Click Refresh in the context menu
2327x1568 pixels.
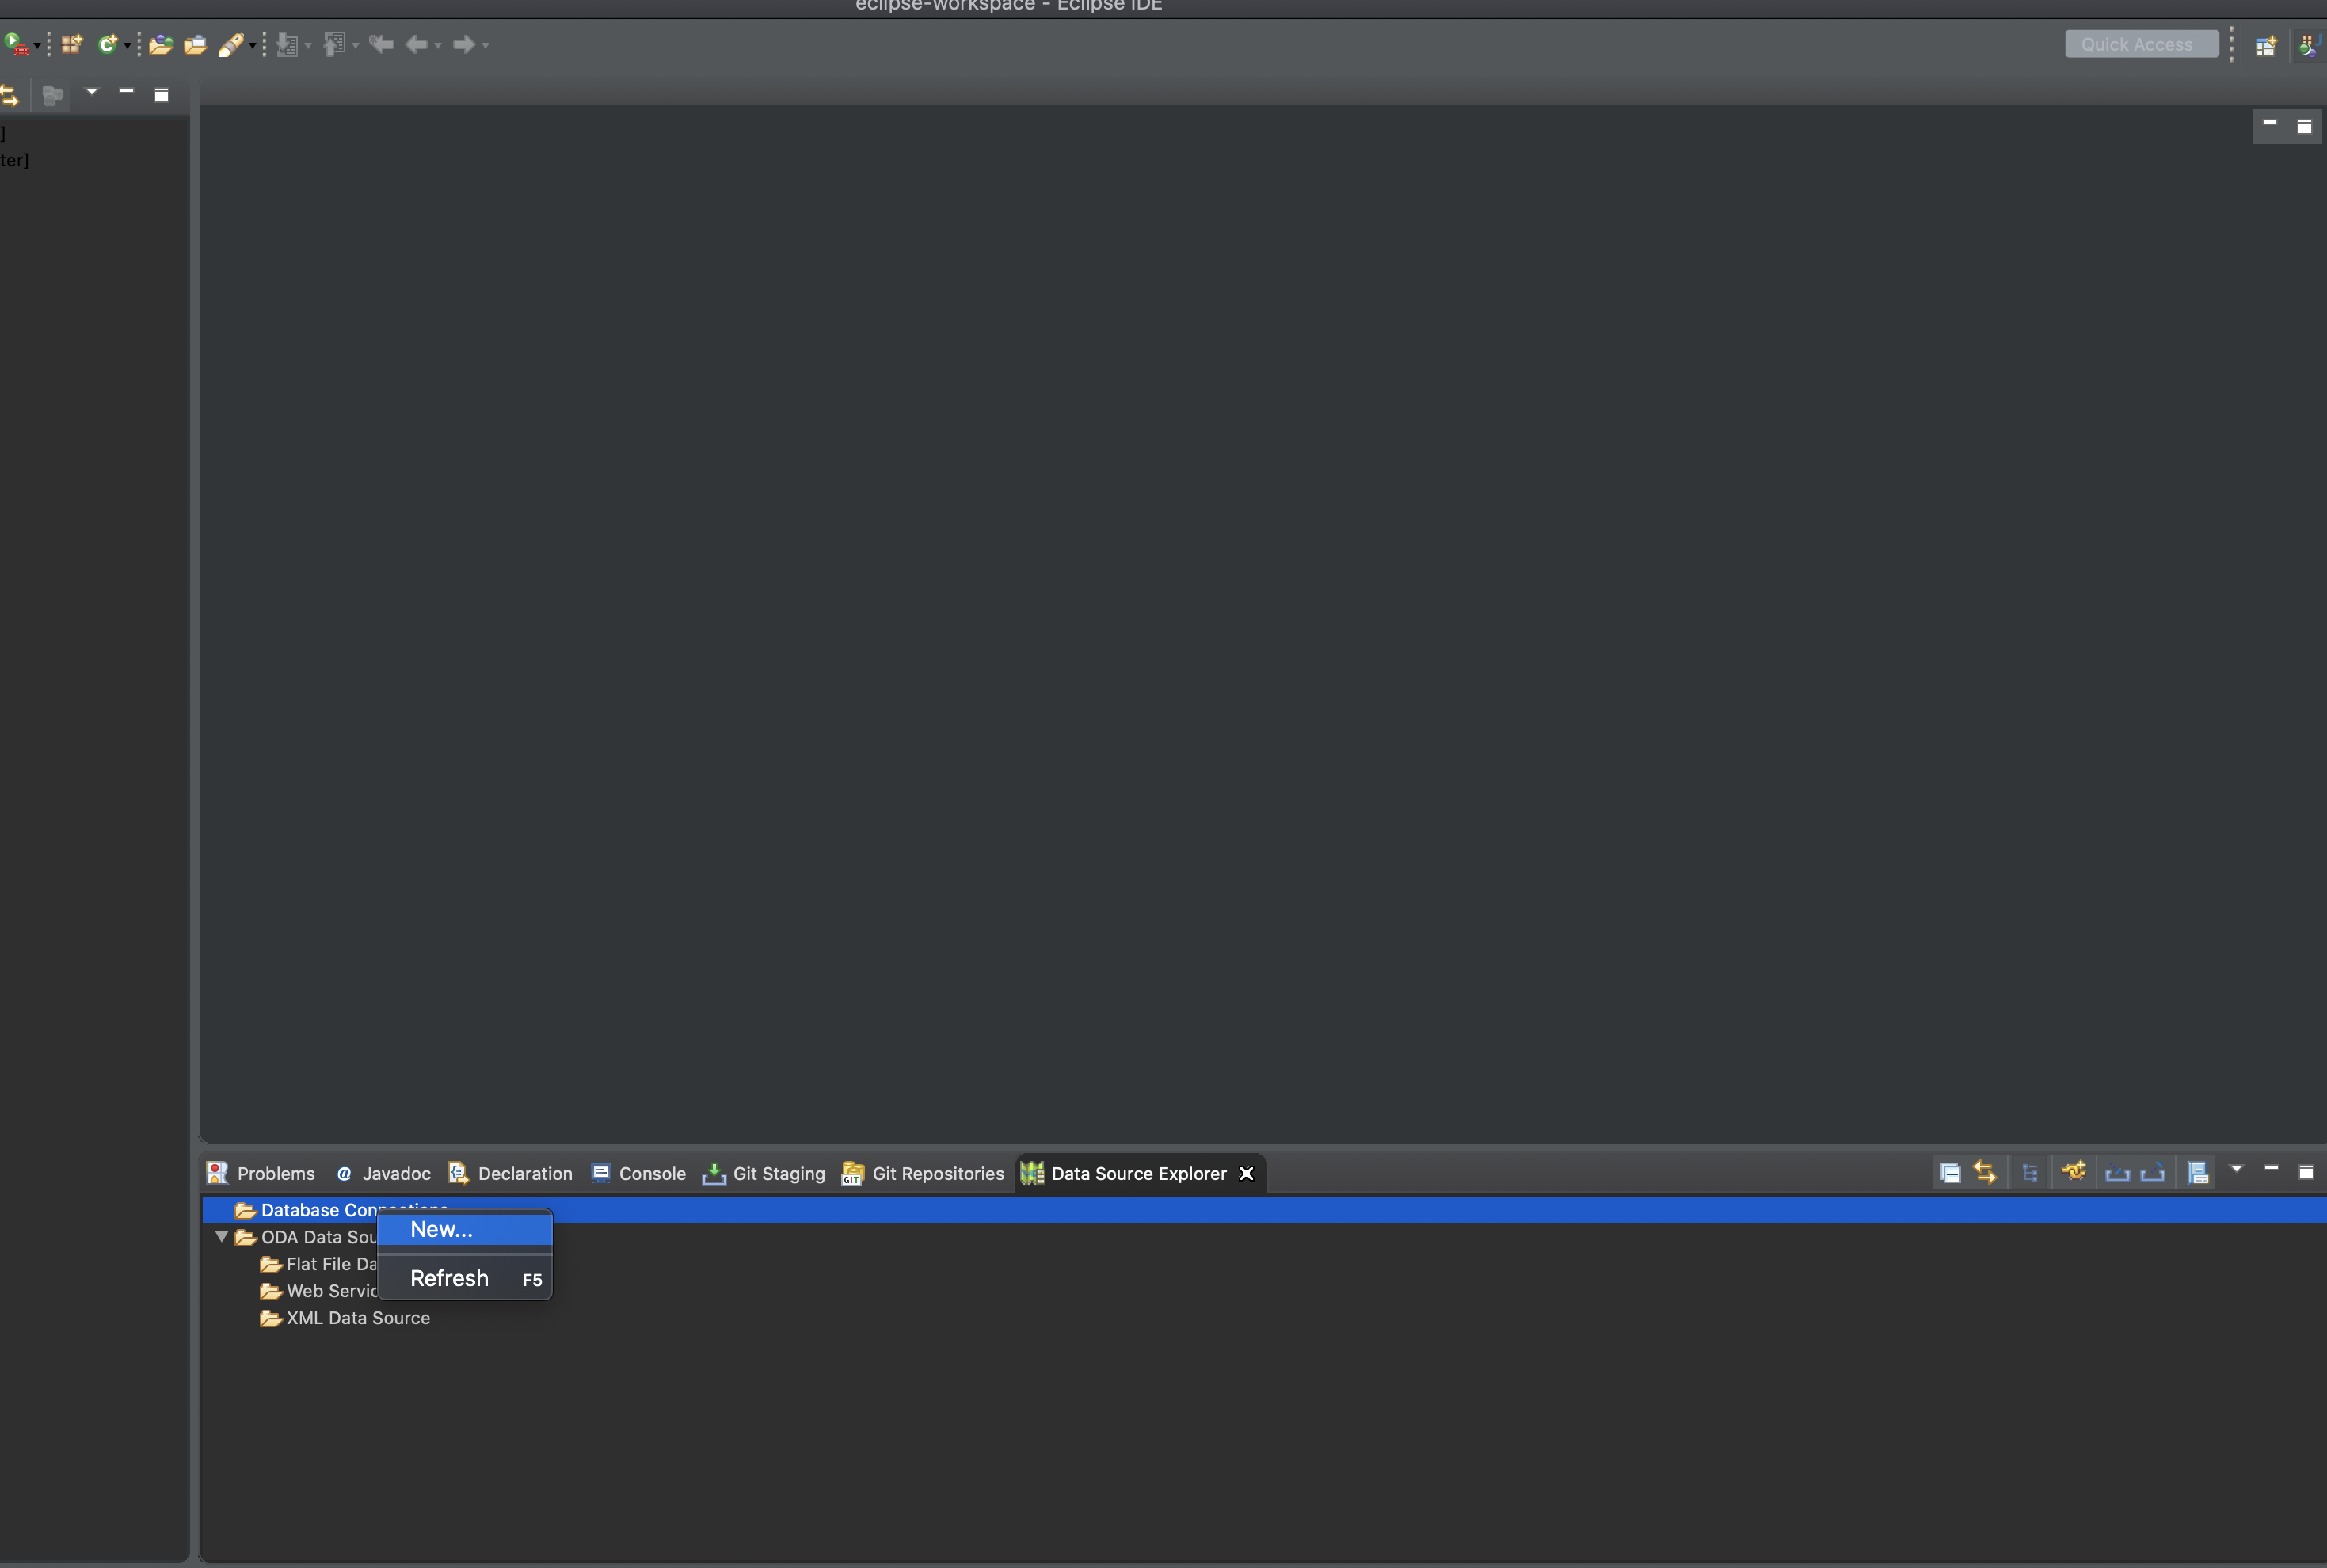click(x=449, y=1279)
